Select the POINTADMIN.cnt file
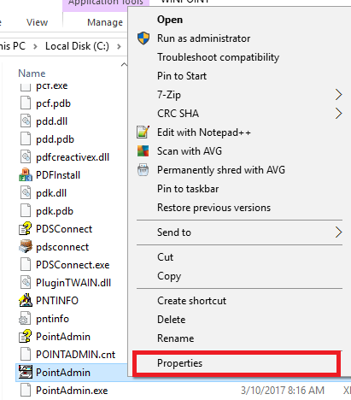This screenshot has width=351, height=400. click(x=76, y=355)
